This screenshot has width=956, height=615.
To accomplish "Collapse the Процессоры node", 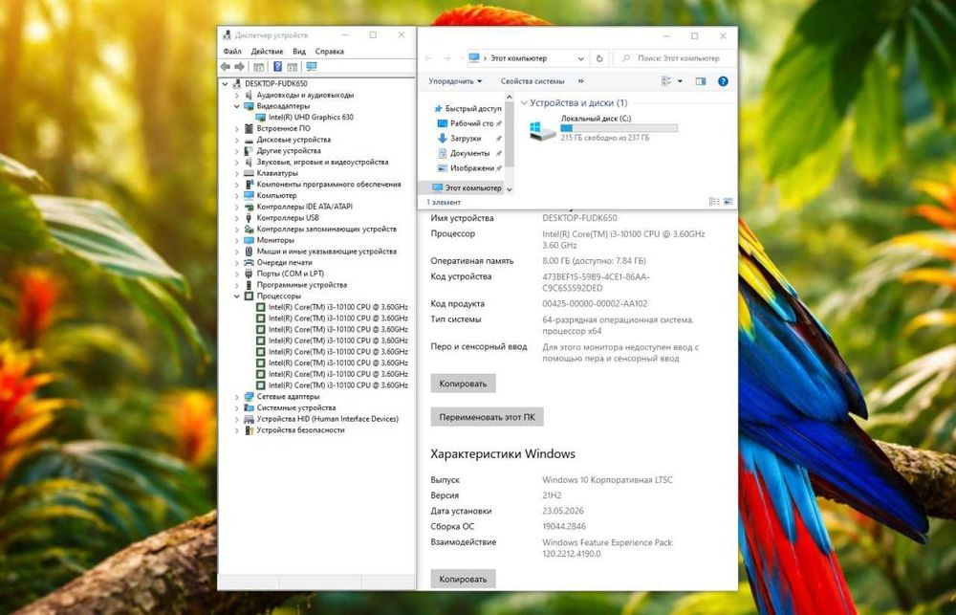I will [x=237, y=296].
